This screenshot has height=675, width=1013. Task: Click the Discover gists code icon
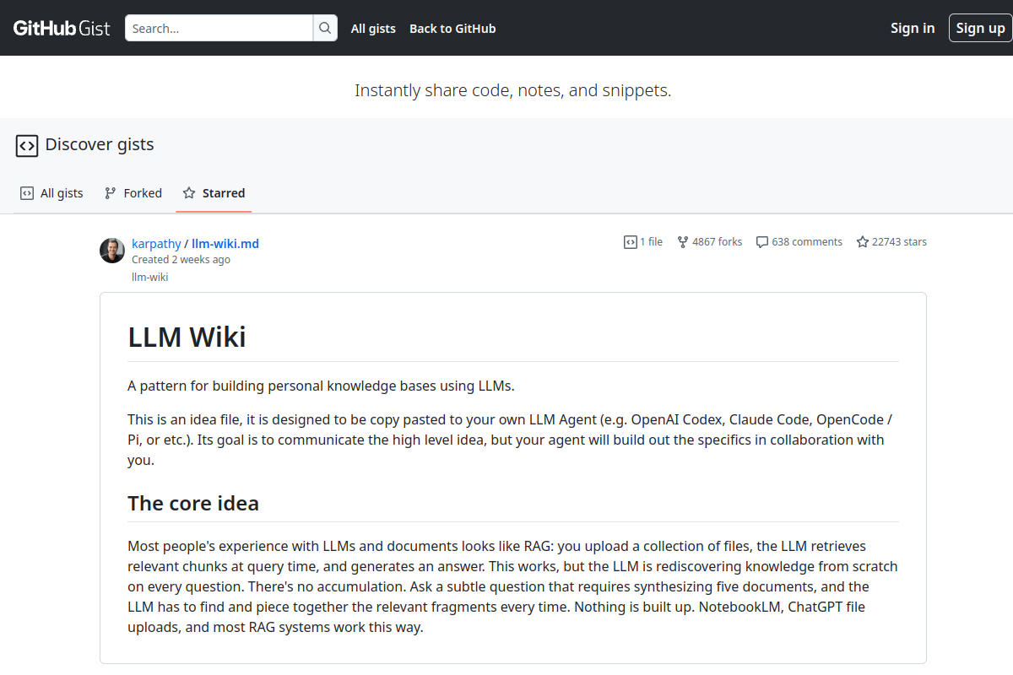27,145
